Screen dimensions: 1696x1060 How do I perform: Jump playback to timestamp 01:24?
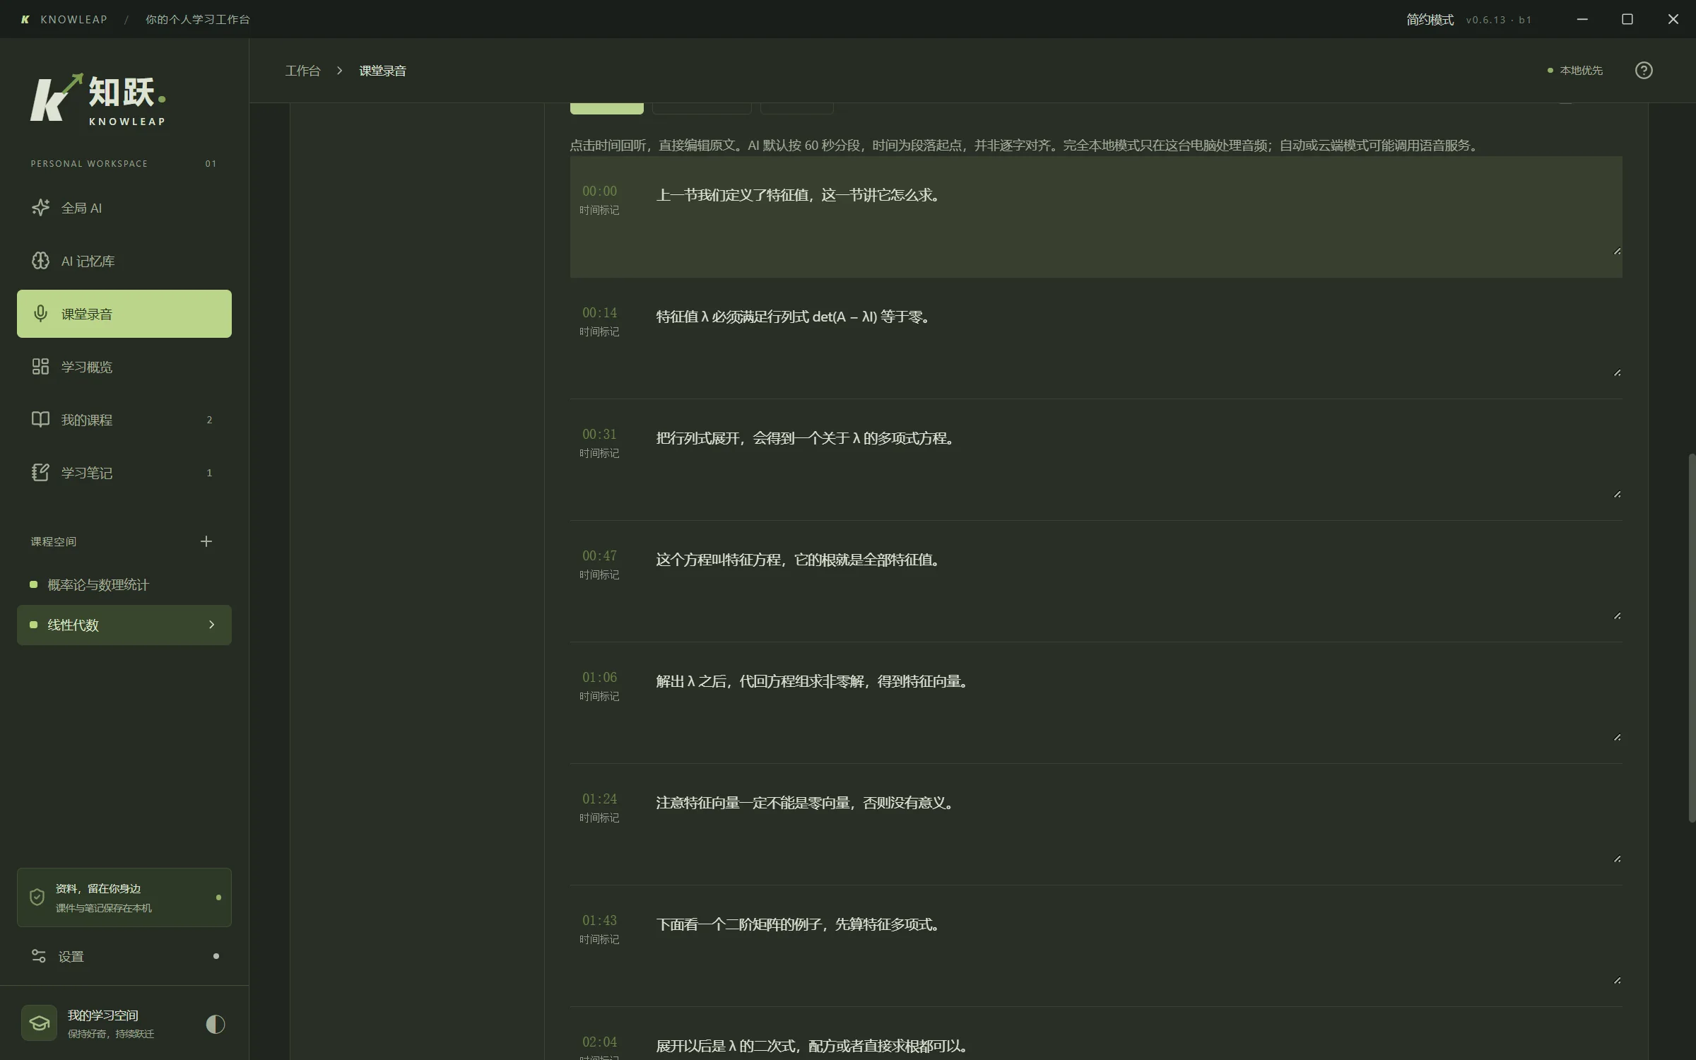click(599, 799)
